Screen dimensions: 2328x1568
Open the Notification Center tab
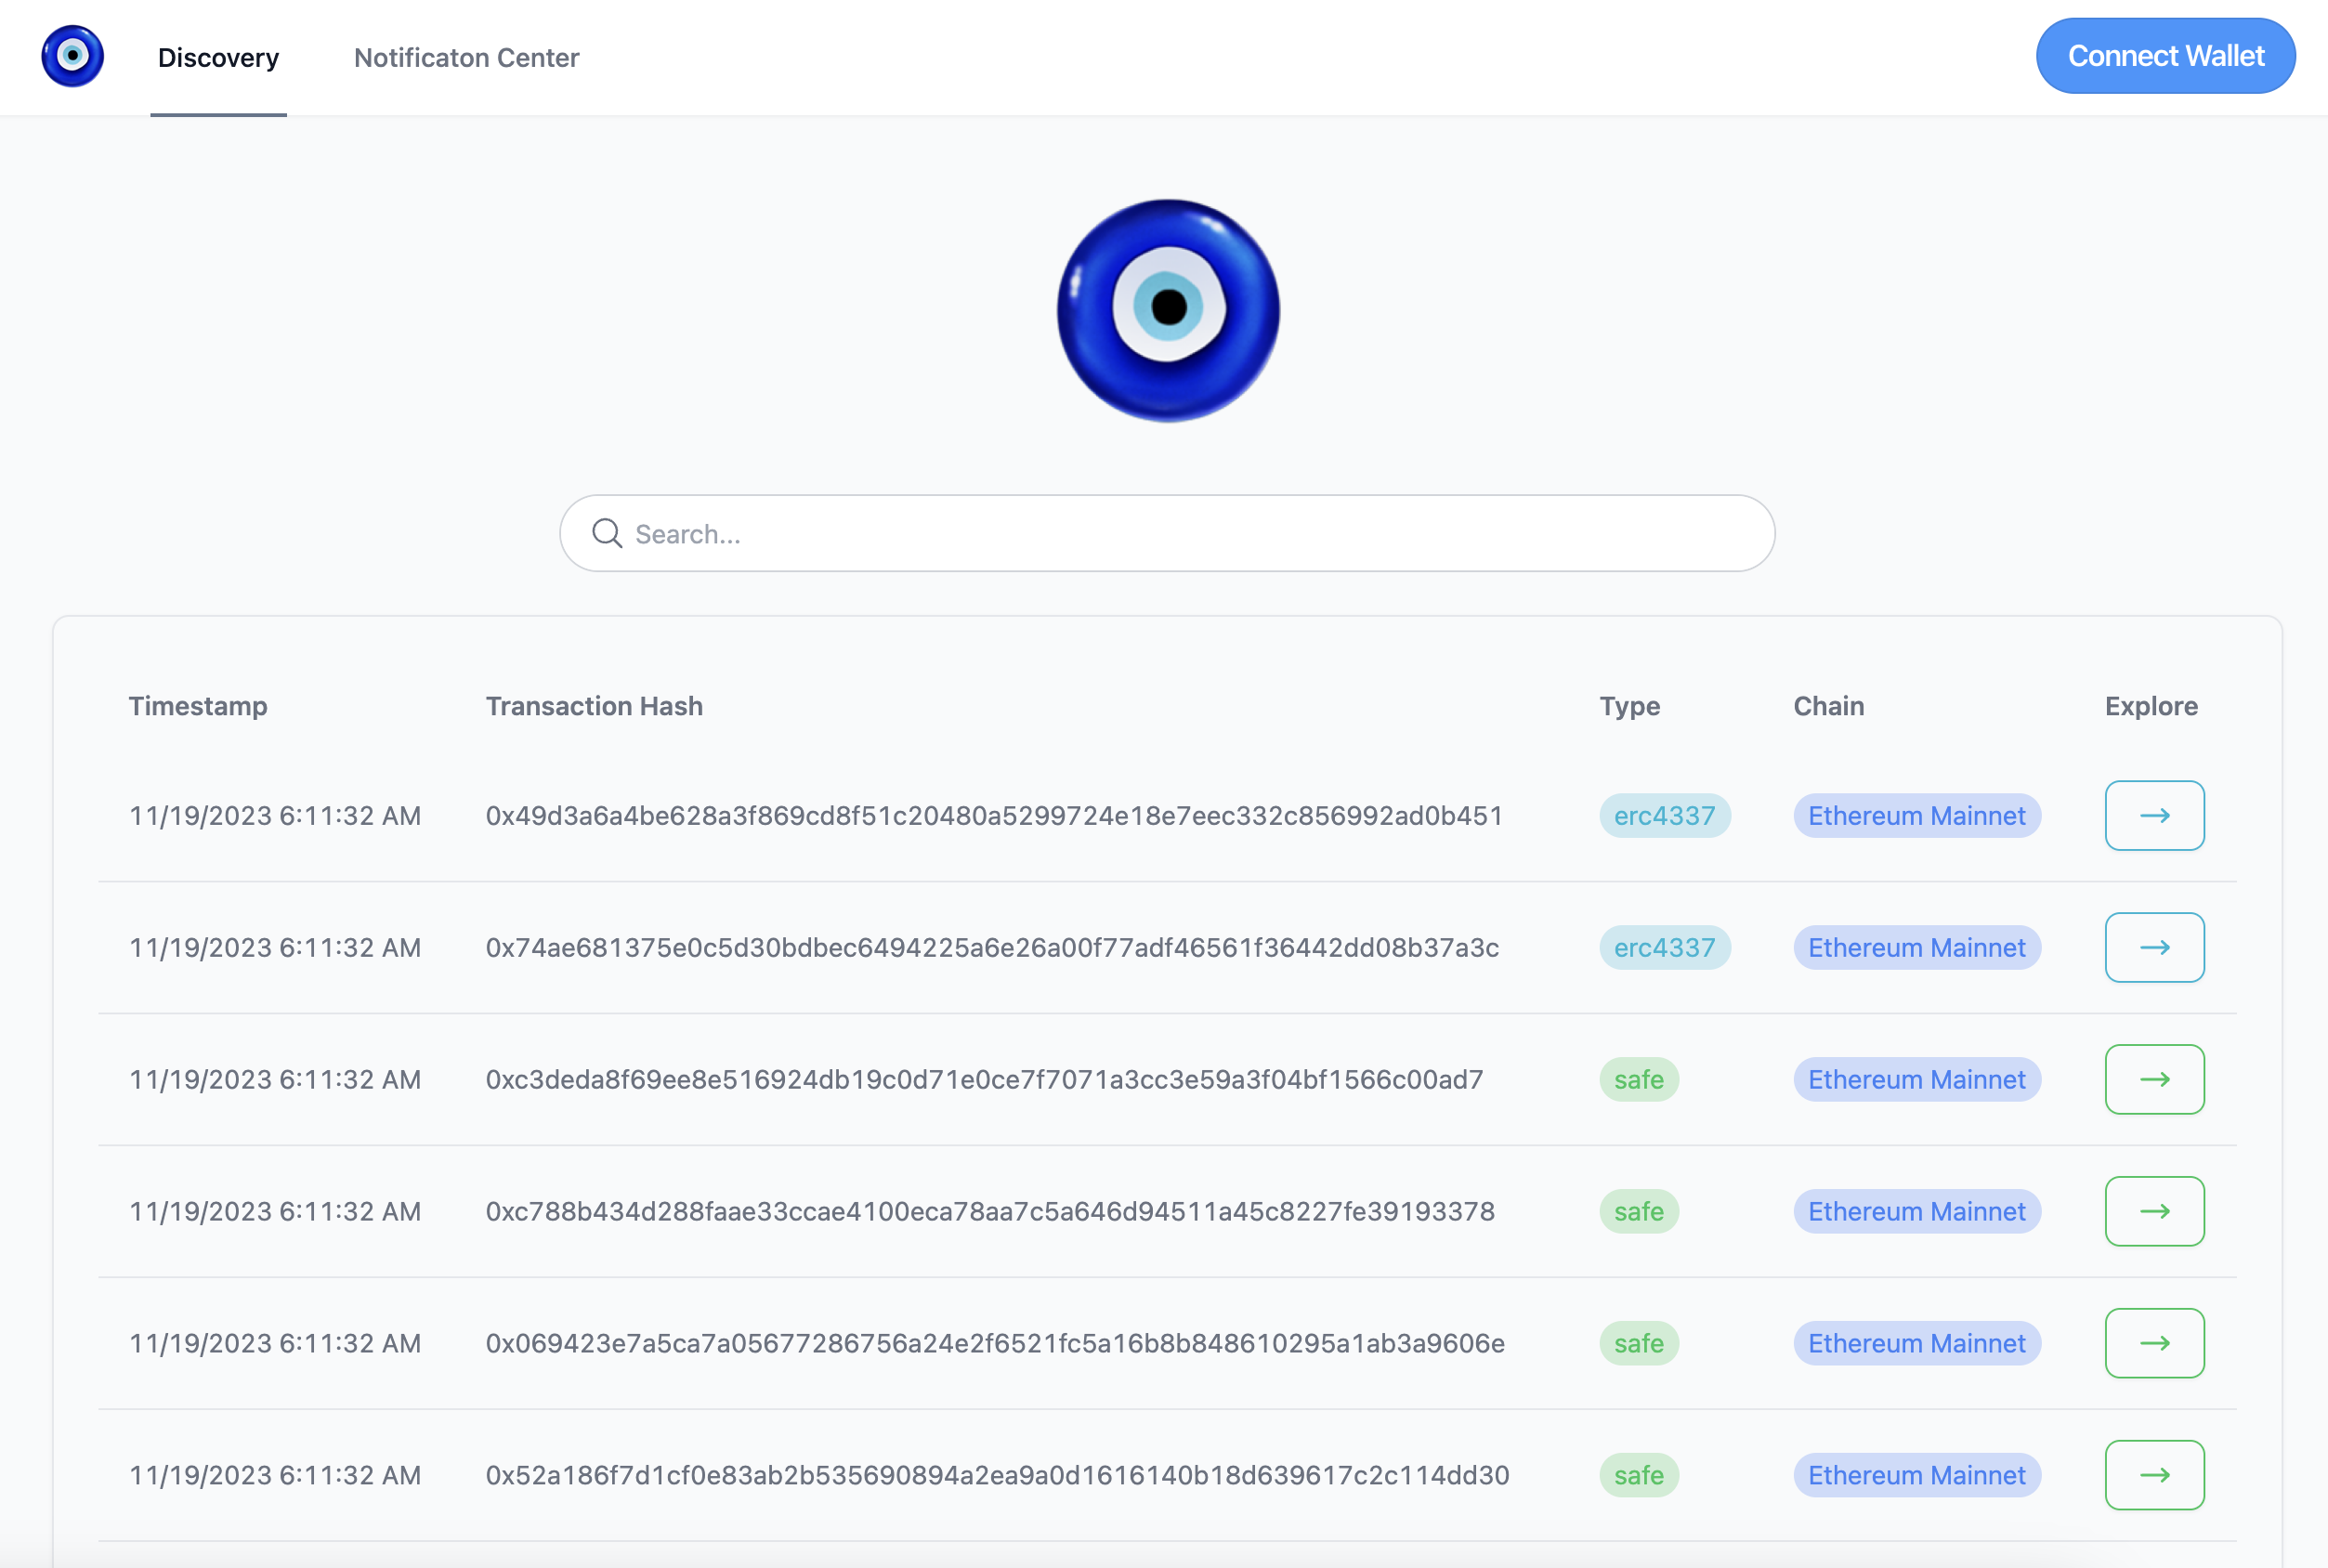tap(465, 56)
